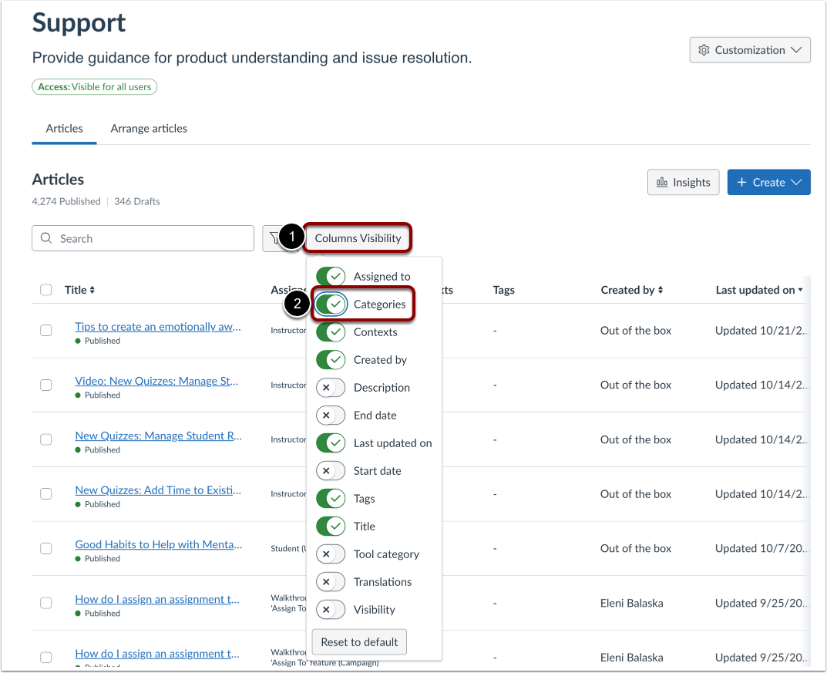
Task: Click the Title column sort arrows
Action: click(x=92, y=290)
